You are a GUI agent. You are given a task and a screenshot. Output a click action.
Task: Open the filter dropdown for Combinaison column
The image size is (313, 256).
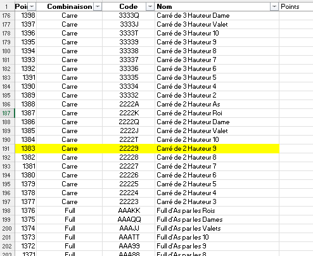(x=98, y=7)
